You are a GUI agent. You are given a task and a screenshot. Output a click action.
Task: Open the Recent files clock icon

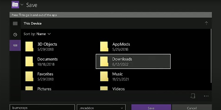[x=15, y=35]
